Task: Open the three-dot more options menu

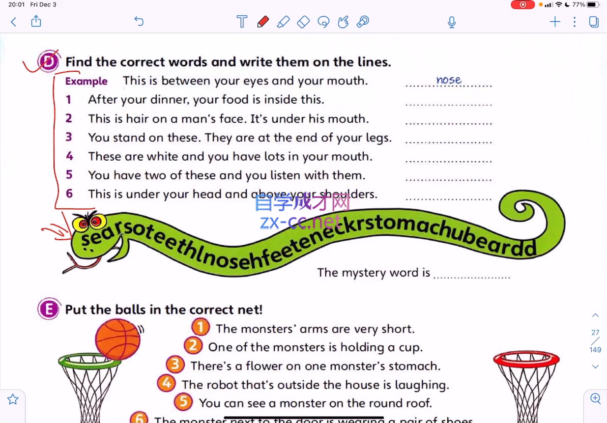Action: coord(575,22)
